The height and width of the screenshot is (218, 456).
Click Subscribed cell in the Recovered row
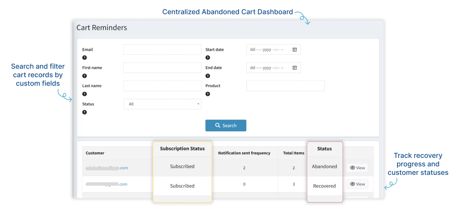182,186
